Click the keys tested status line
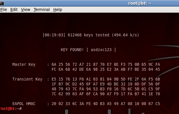This screenshot has width=179, height=114. [91, 35]
